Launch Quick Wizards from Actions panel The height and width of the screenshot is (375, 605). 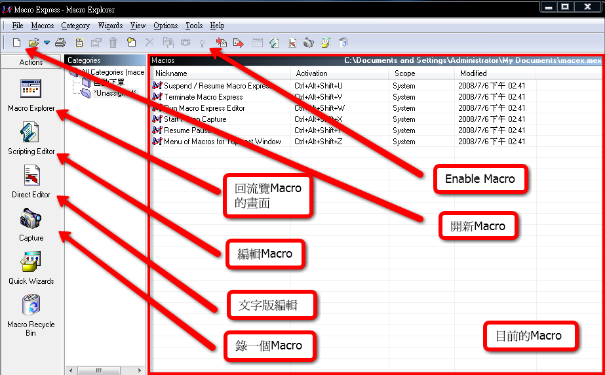click(x=31, y=268)
